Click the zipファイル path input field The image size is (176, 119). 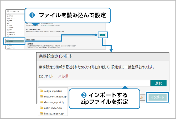tap(95, 83)
